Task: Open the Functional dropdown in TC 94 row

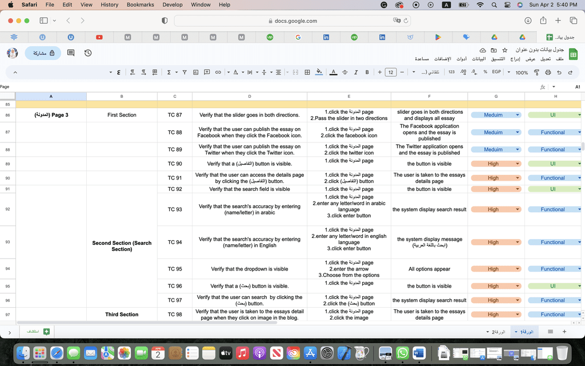Action: (x=555, y=242)
